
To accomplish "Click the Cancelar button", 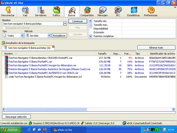I will tap(78, 34).
